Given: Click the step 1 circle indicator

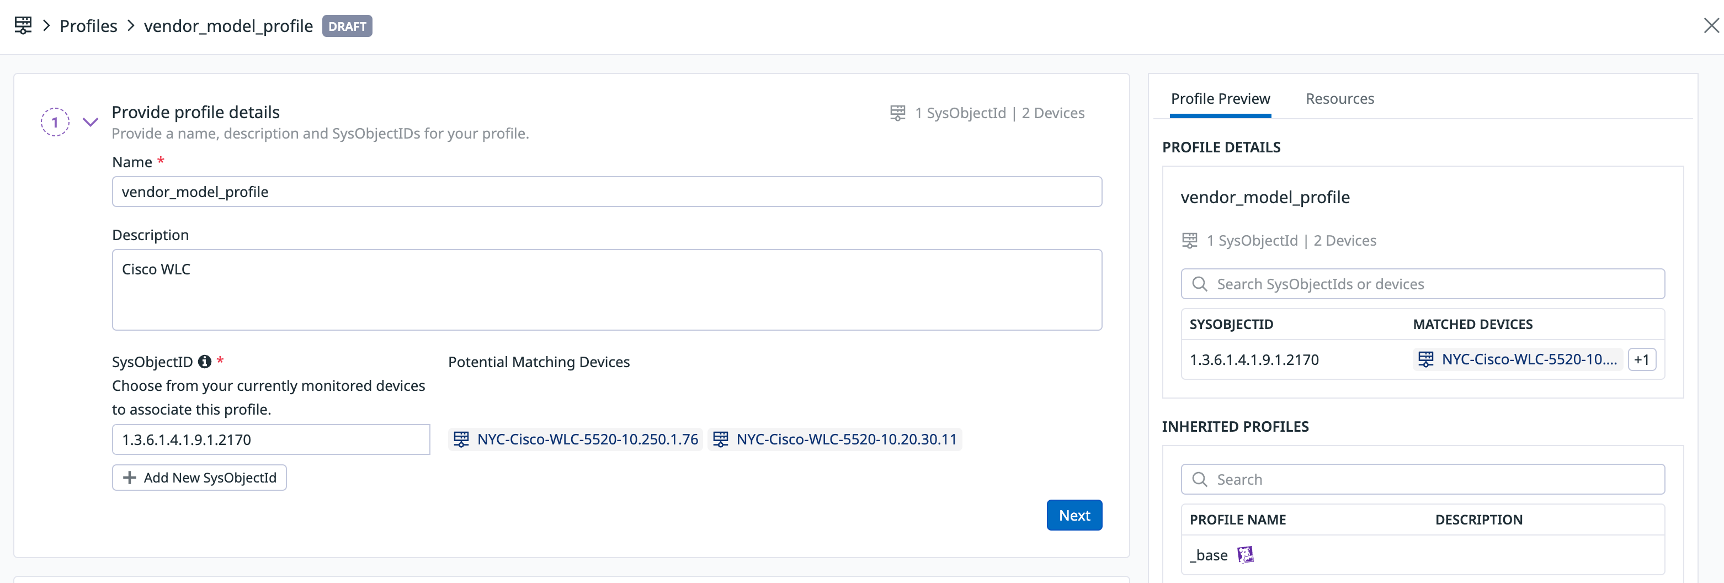Looking at the screenshot, I should [55, 123].
